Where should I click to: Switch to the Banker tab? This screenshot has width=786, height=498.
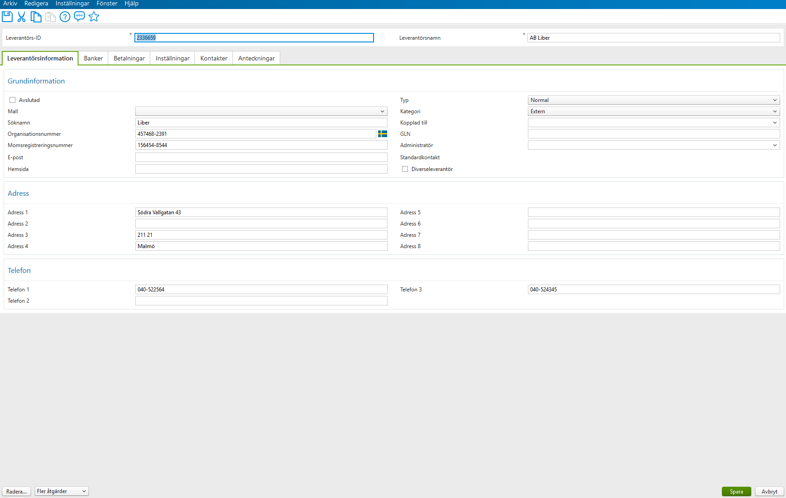[93, 58]
